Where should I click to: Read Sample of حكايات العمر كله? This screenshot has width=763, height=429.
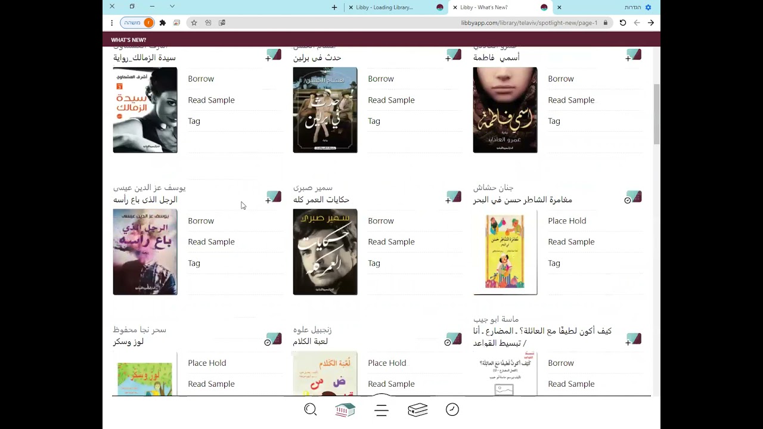point(391,242)
